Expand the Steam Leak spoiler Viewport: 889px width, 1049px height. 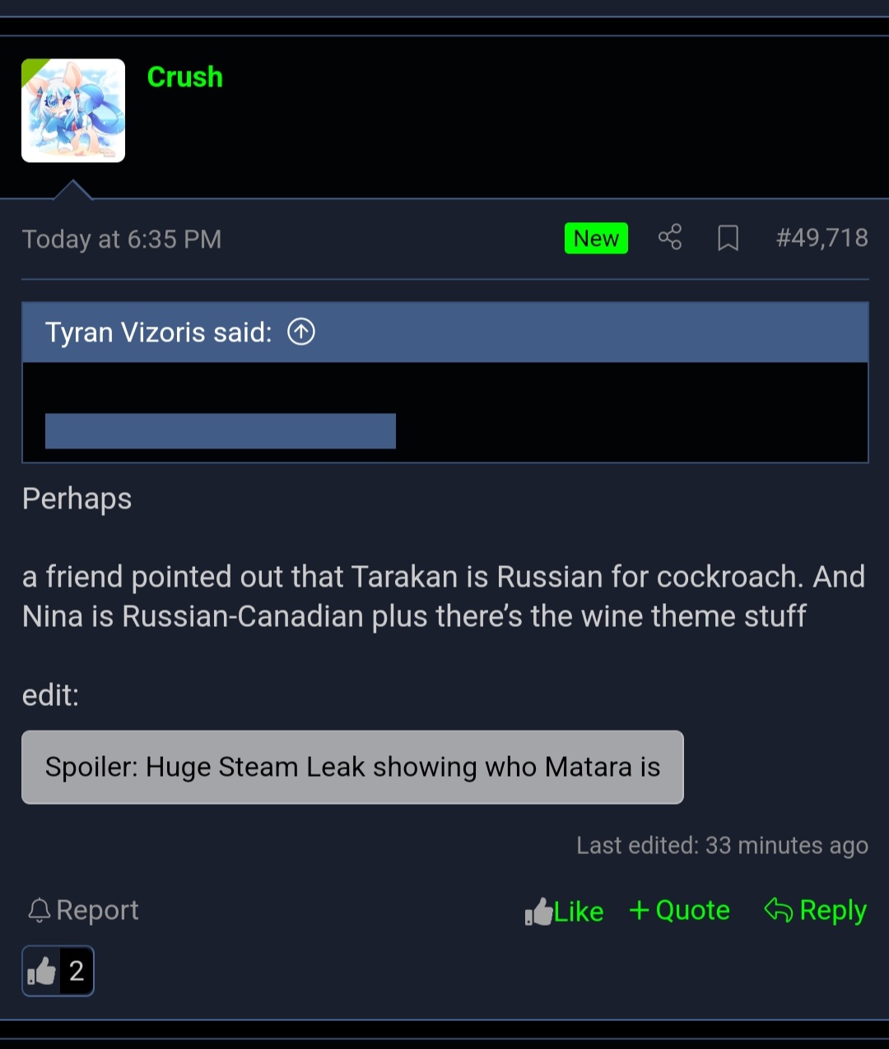coord(352,767)
